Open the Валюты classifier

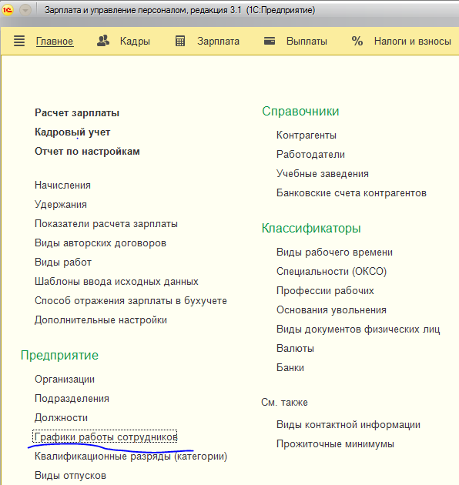[x=295, y=348]
